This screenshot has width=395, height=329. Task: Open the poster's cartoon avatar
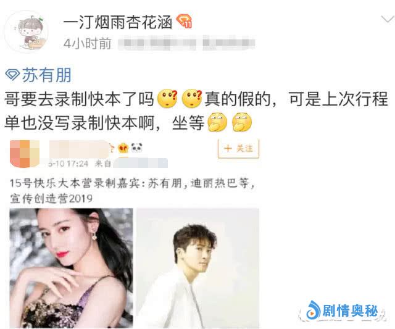27,31
